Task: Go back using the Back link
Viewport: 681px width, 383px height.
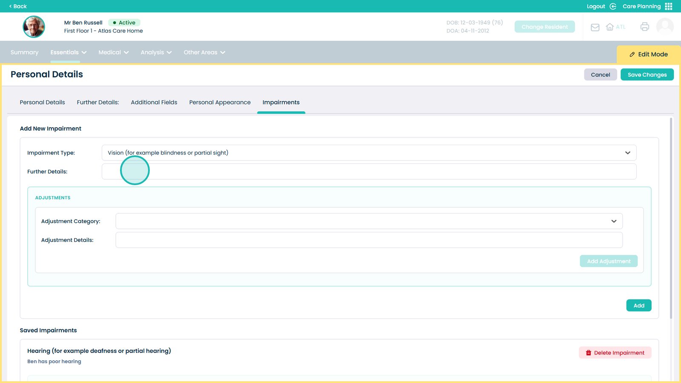Action: point(18,6)
